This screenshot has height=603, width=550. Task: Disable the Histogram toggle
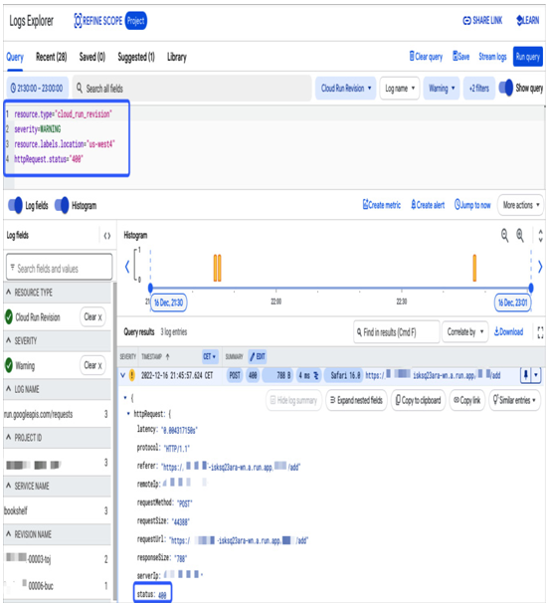pos(62,205)
